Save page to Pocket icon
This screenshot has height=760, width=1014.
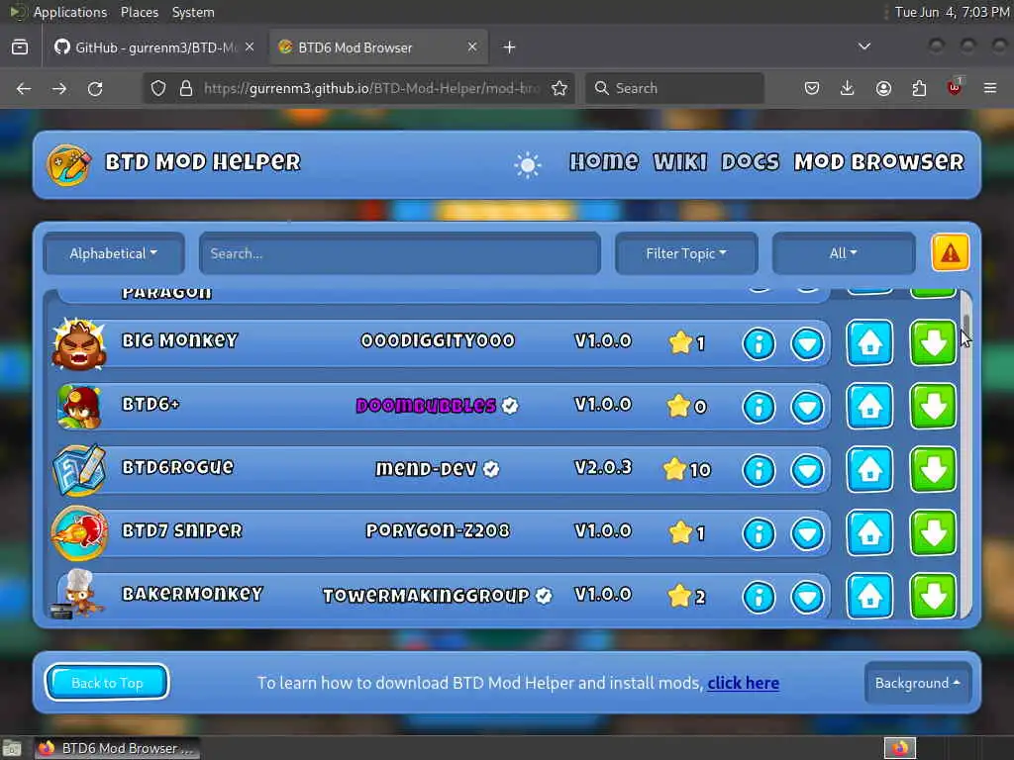coord(812,88)
